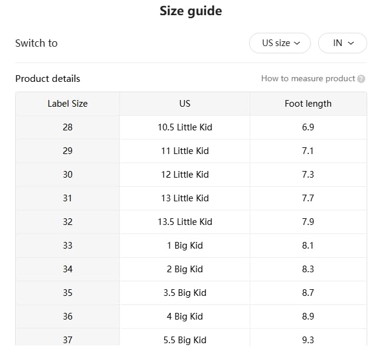This screenshot has height=362, width=383.
Task: Open the US size dropdown
Action: point(280,43)
